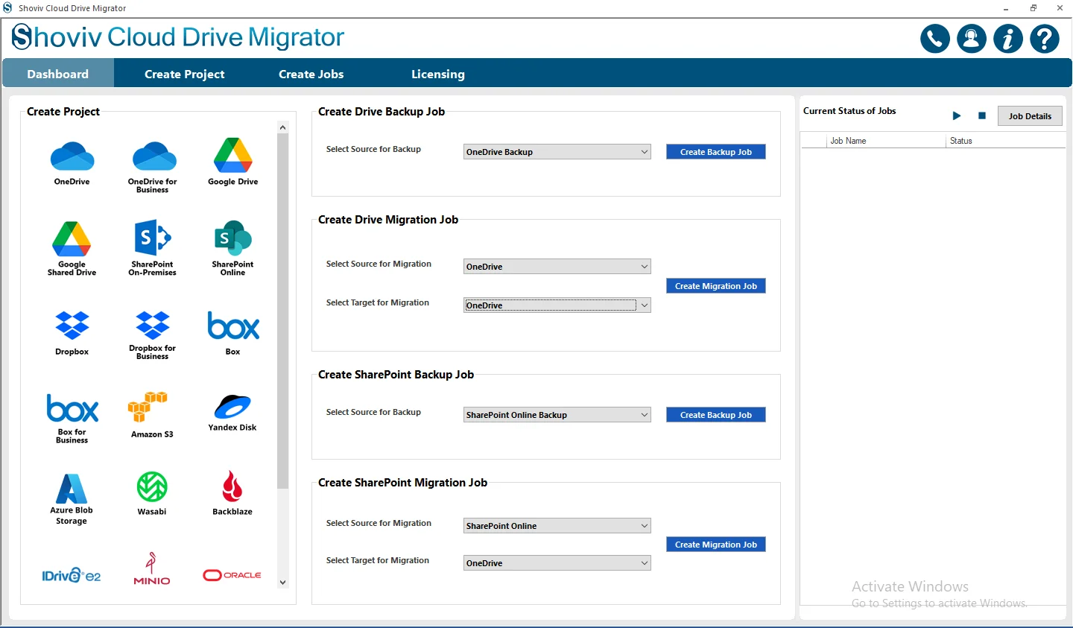Open SharePoint Migration target dropdown
The image size is (1073, 628).
coord(557,563)
